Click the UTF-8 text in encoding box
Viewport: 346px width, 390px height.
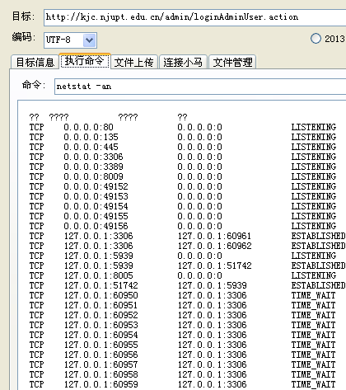point(58,40)
